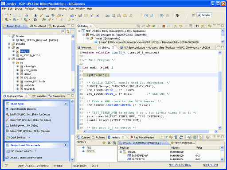Switch to the Breakpoints tab
Screen dimensions: 227x170
pos(57,96)
